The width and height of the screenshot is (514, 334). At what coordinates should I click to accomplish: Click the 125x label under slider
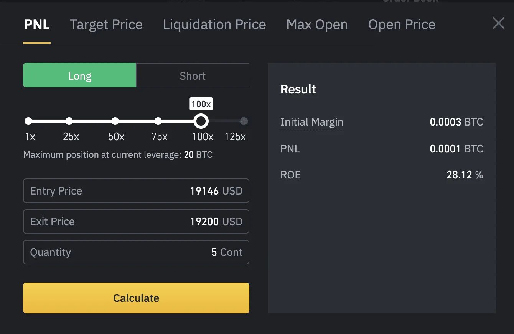coord(235,137)
